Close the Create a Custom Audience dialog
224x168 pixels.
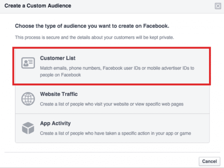click(218, 6)
